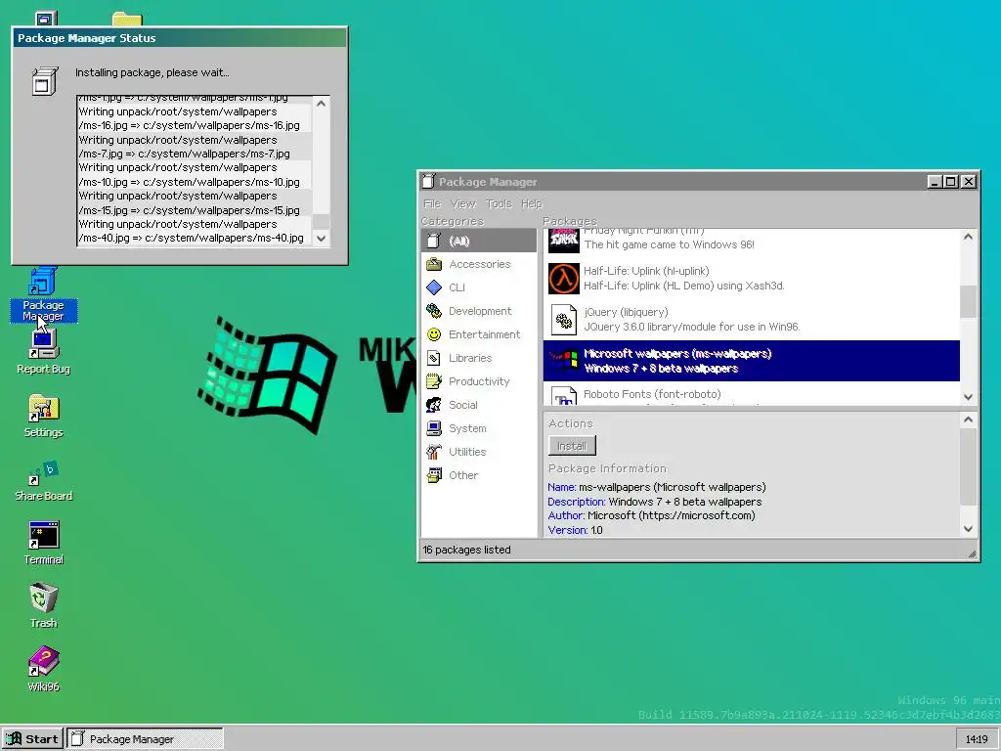Select the Entertainment category label
The height and width of the screenshot is (751, 1001).
[485, 334]
